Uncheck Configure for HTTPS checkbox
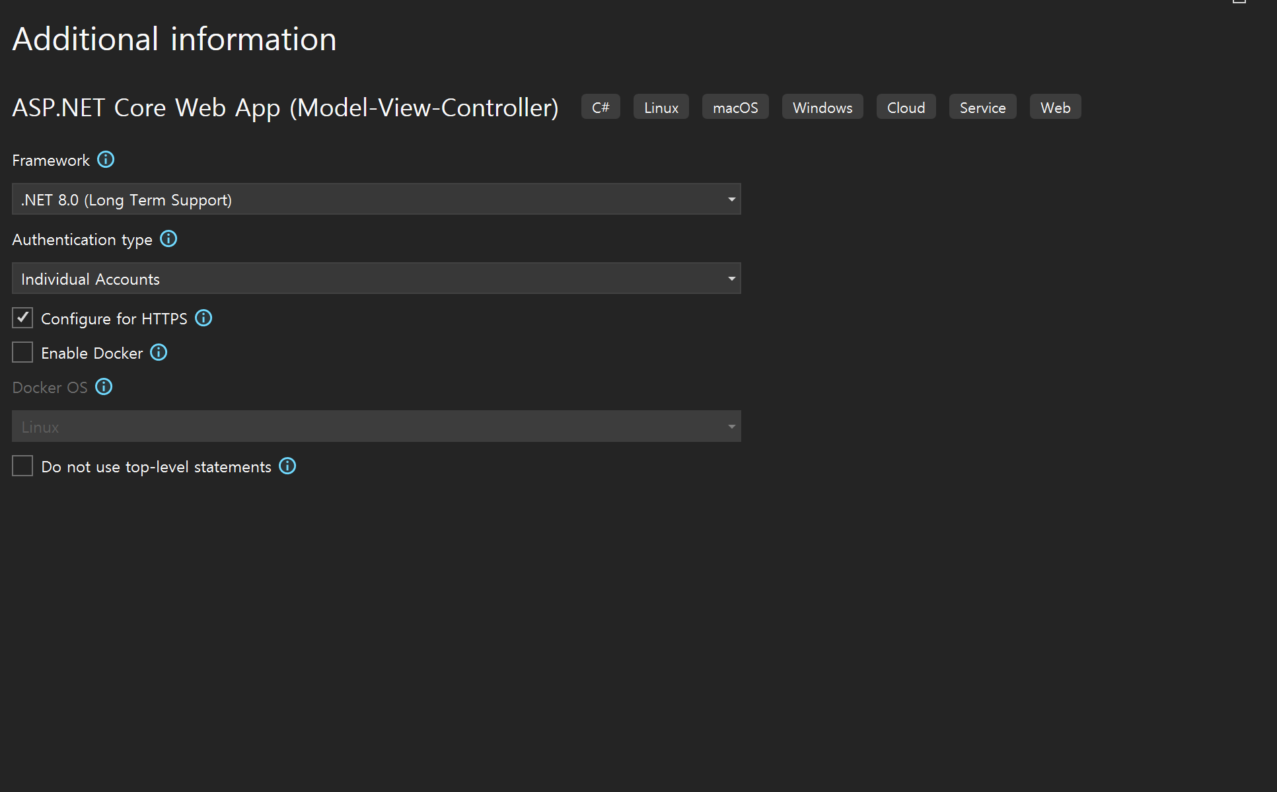 point(22,318)
